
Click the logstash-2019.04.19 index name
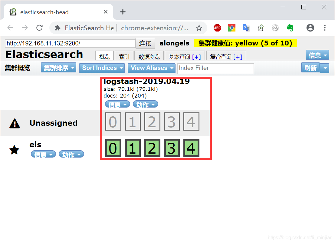click(x=146, y=81)
